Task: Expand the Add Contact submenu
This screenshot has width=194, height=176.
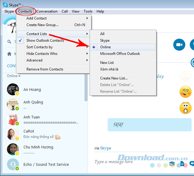Action: pos(53,18)
